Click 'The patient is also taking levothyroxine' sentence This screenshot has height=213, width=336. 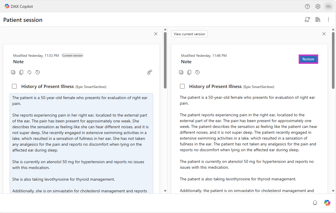click(x=238, y=179)
